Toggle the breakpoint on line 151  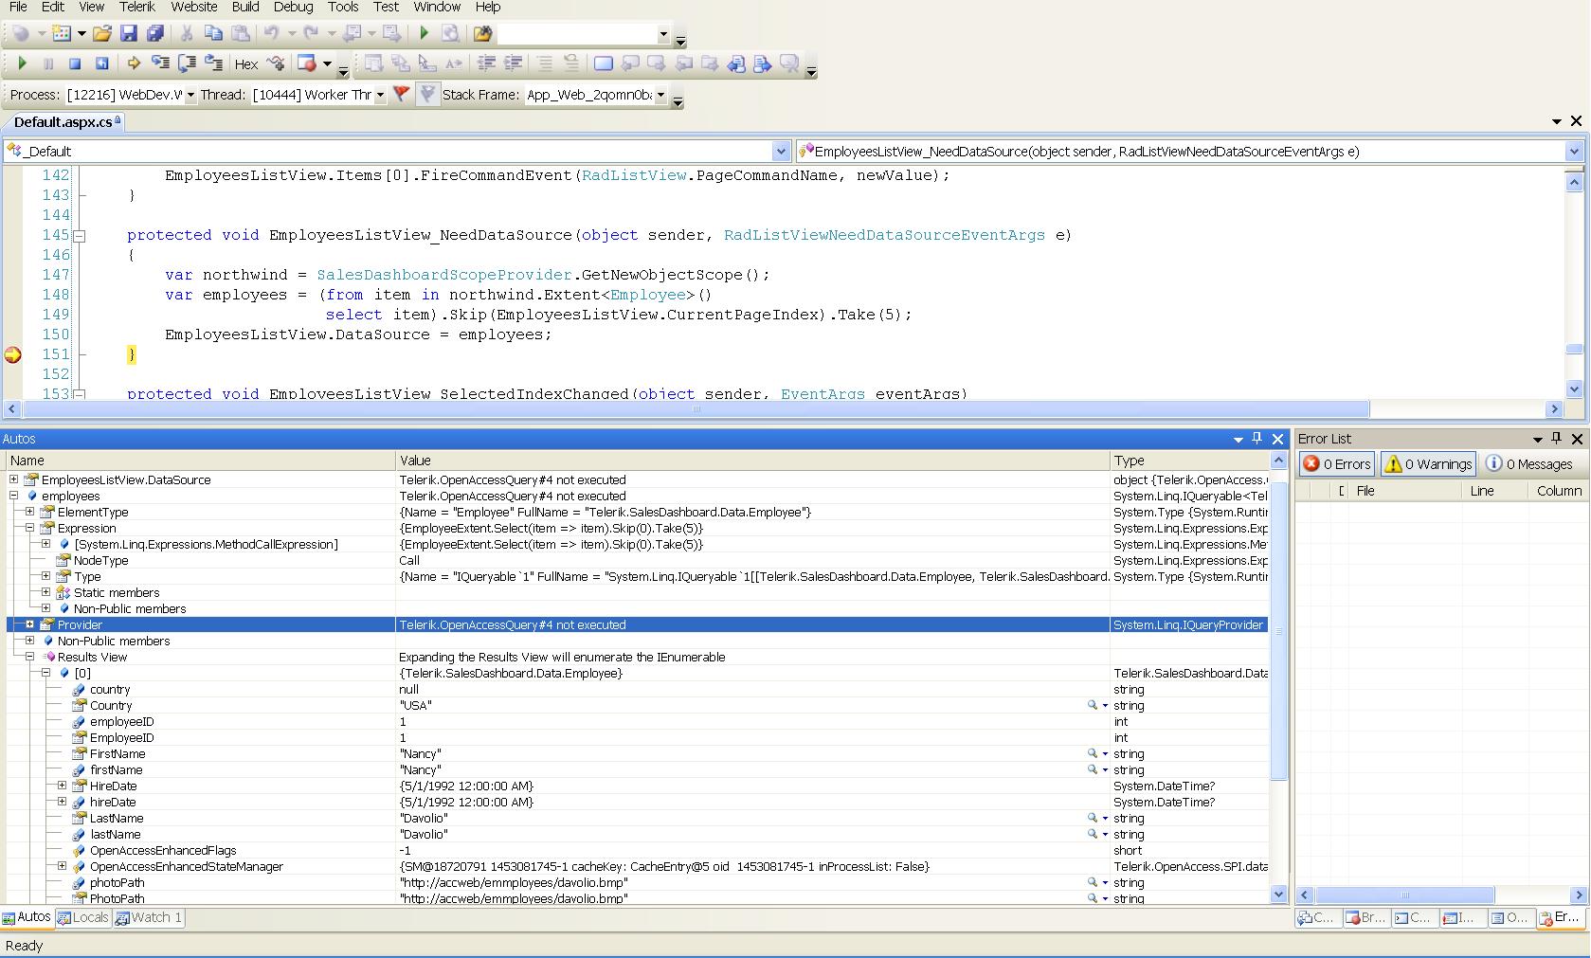tap(13, 354)
